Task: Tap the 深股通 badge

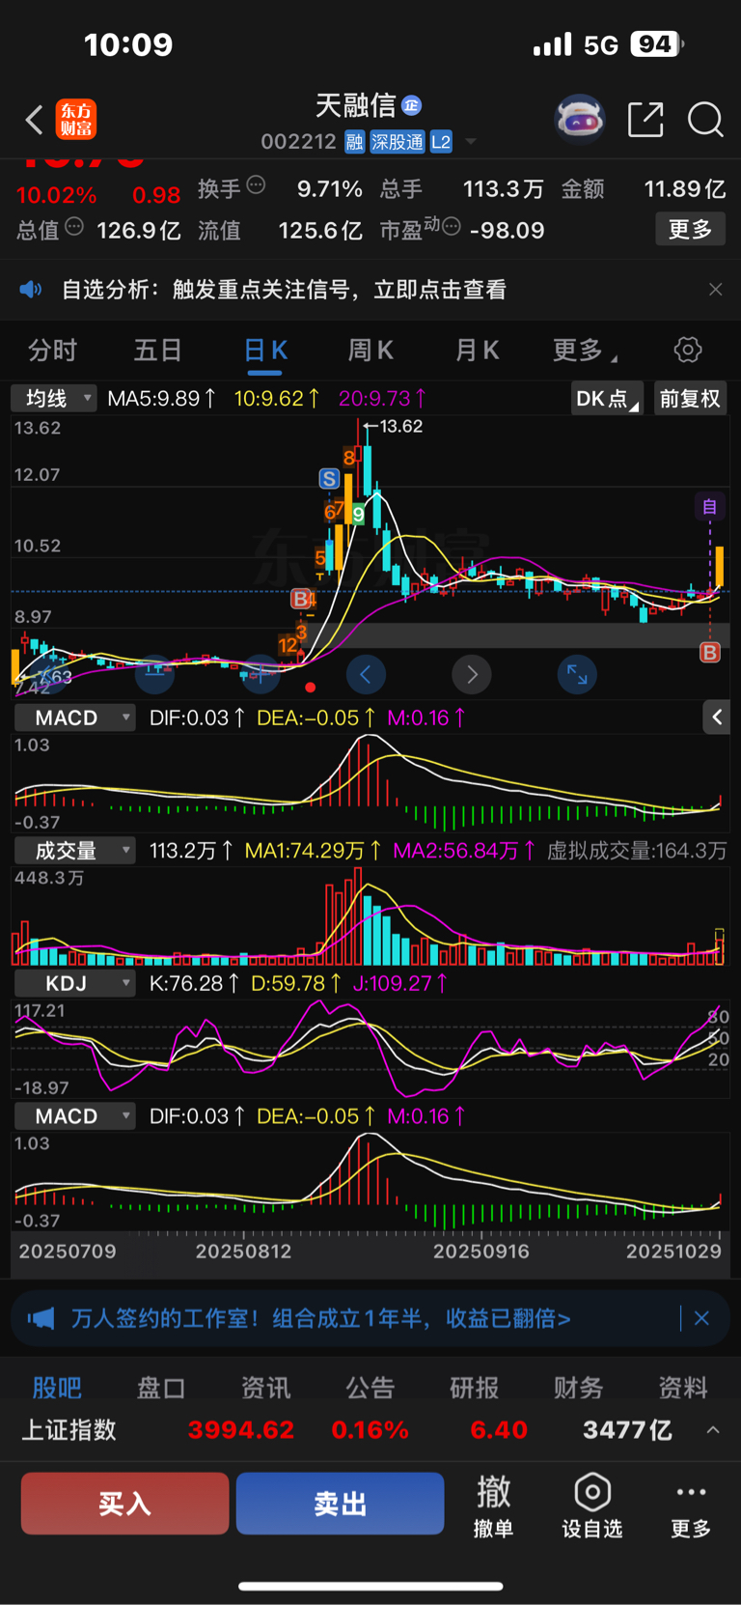Action: point(398,142)
